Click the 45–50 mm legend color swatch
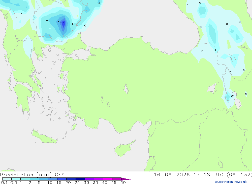 pos(117,179)
